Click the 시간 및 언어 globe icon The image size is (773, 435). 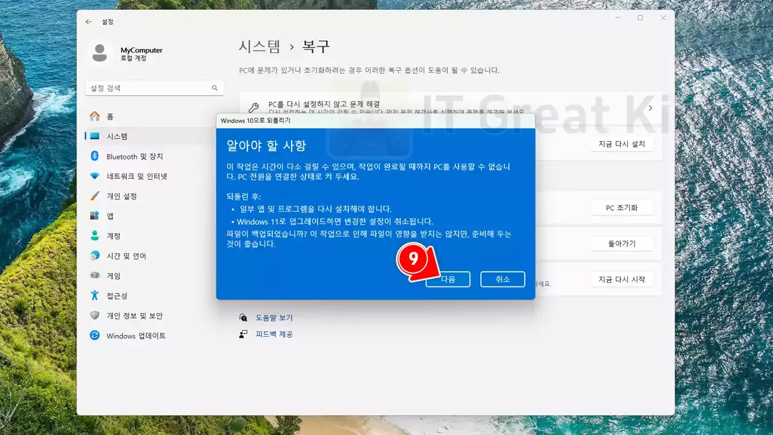[x=95, y=256]
